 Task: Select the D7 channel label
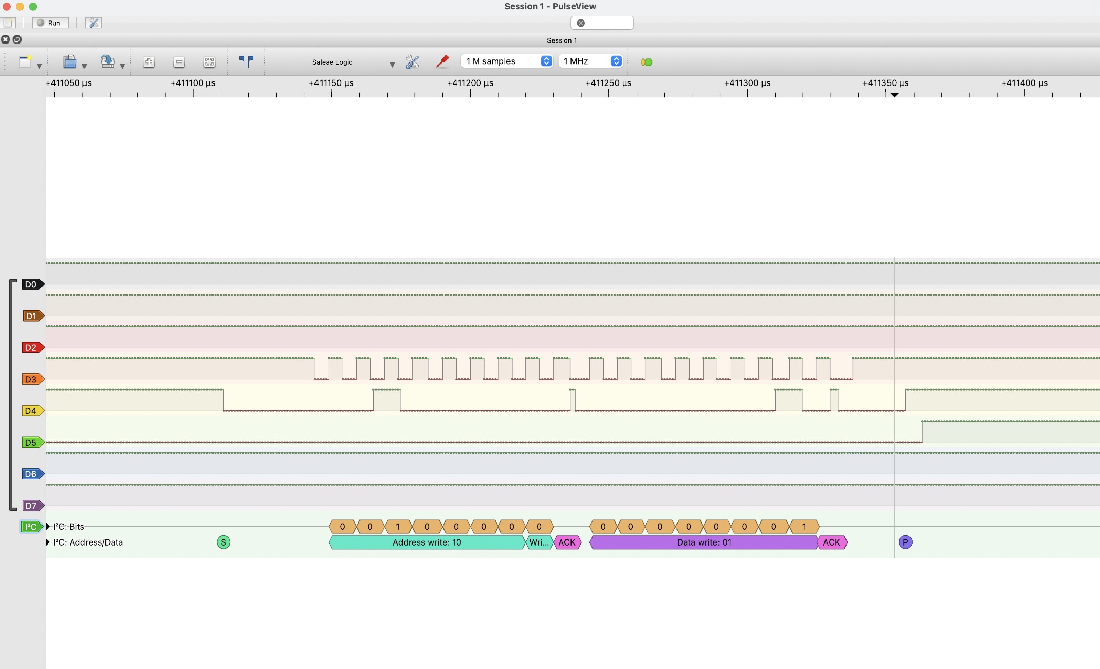tap(33, 506)
